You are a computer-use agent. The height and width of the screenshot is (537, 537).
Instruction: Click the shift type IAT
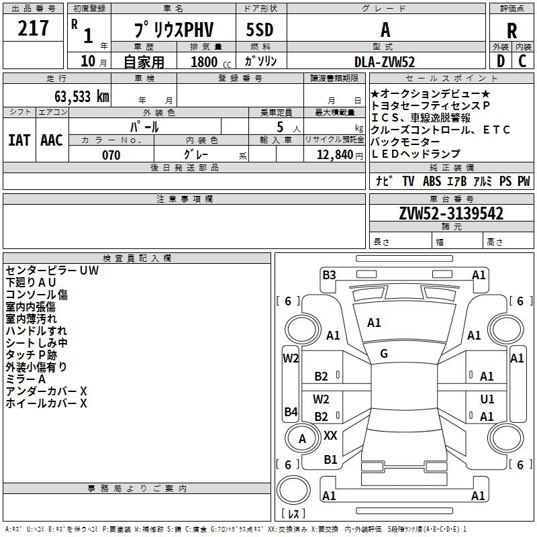(19, 140)
